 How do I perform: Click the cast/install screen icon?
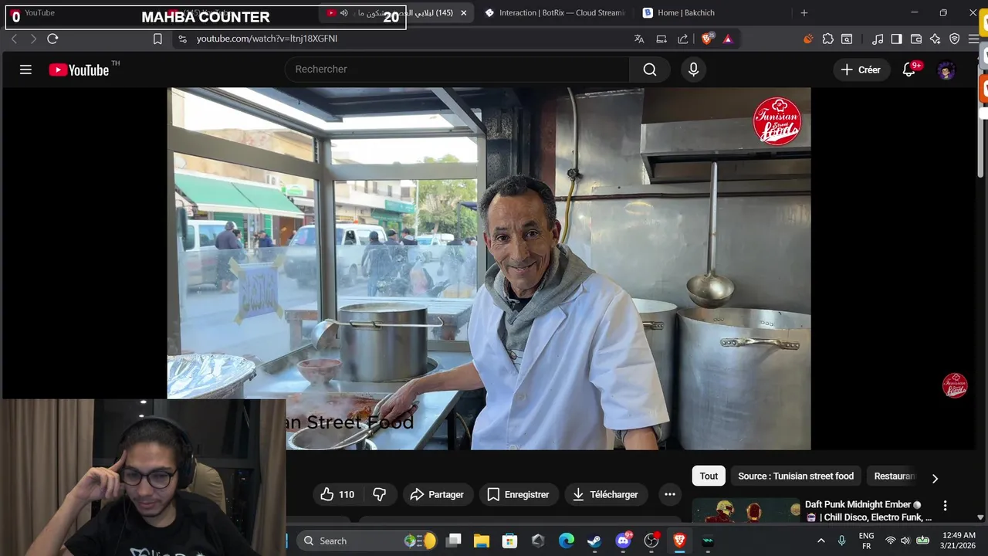point(661,39)
